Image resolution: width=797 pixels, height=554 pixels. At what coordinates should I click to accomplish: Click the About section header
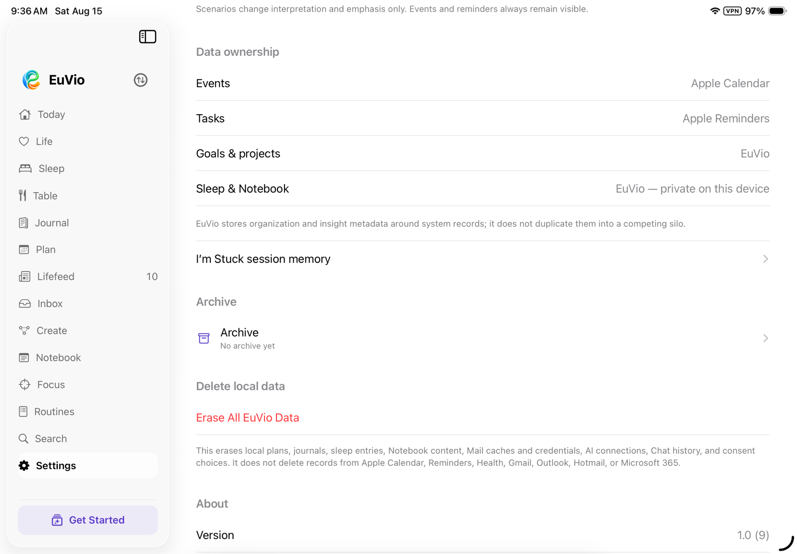212,504
